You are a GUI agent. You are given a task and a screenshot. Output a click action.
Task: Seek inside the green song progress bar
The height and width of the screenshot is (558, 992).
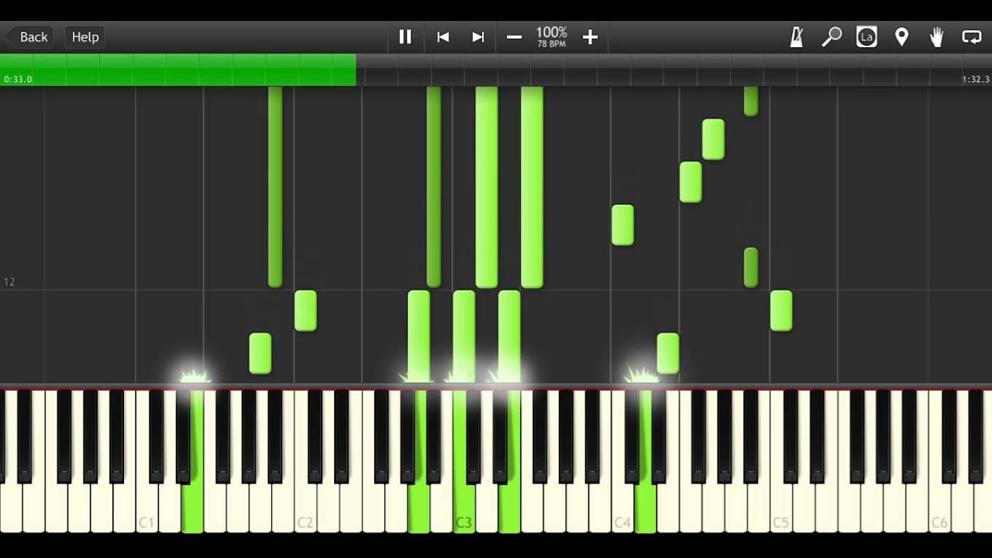(178, 70)
